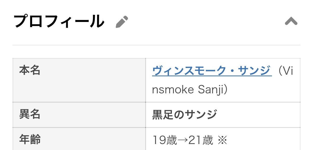Click the （Vi text after the name link
The width and height of the screenshot is (313, 150).
pos(284,71)
